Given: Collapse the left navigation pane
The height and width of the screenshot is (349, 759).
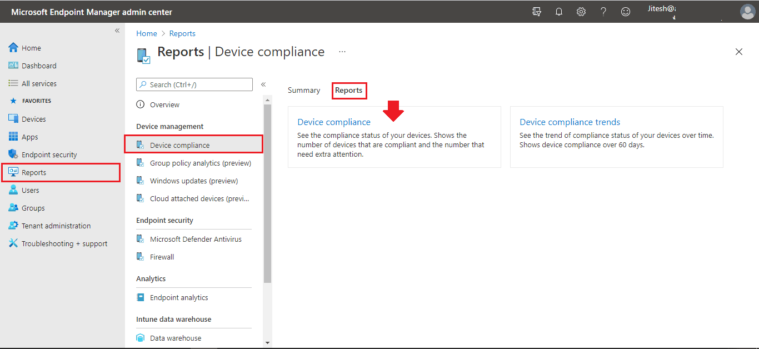Looking at the screenshot, I should tap(117, 31).
